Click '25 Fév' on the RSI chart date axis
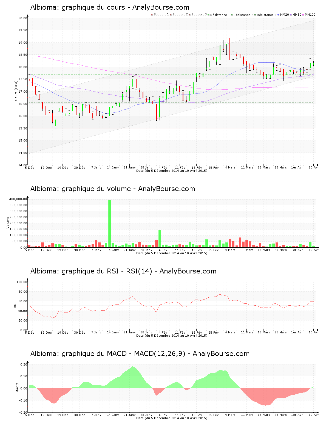Viewport: 329px width, 426px height. click(x=214, y=333)
